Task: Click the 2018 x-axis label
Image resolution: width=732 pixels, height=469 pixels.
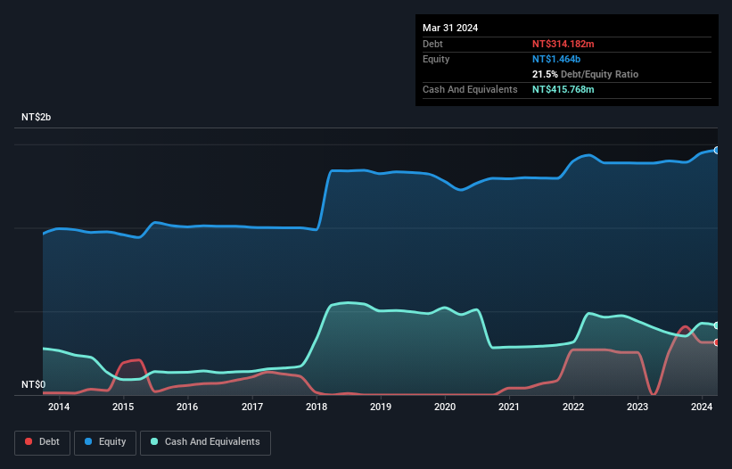Action: (x=317, y=407)
